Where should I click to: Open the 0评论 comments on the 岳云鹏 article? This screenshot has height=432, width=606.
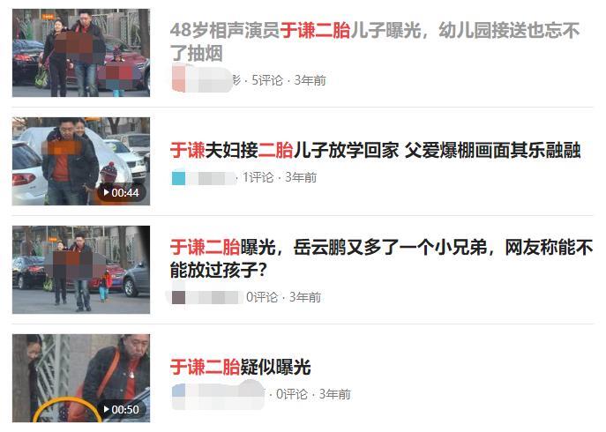click(x=262, y=297)
